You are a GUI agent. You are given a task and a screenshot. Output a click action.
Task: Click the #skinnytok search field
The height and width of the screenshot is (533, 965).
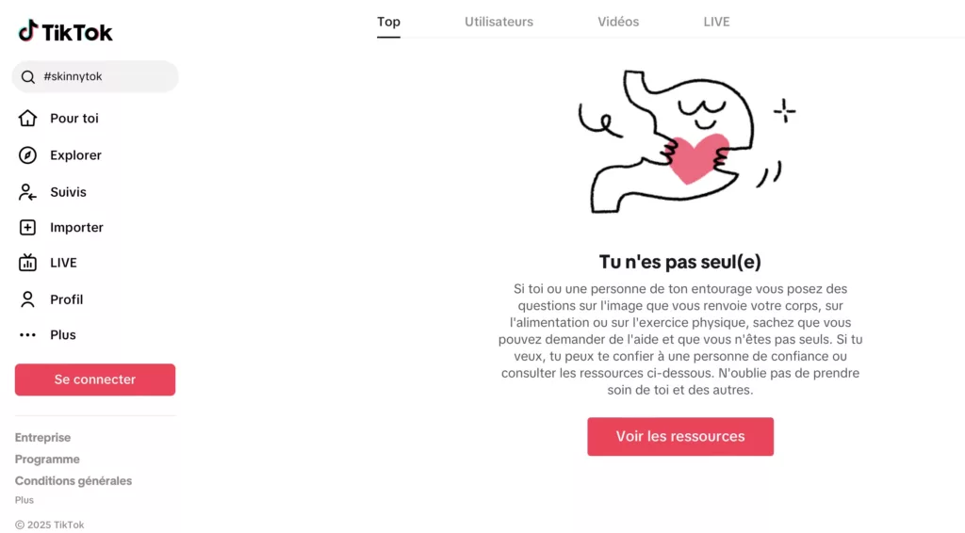pyautogui.click(x=95, y=77)
